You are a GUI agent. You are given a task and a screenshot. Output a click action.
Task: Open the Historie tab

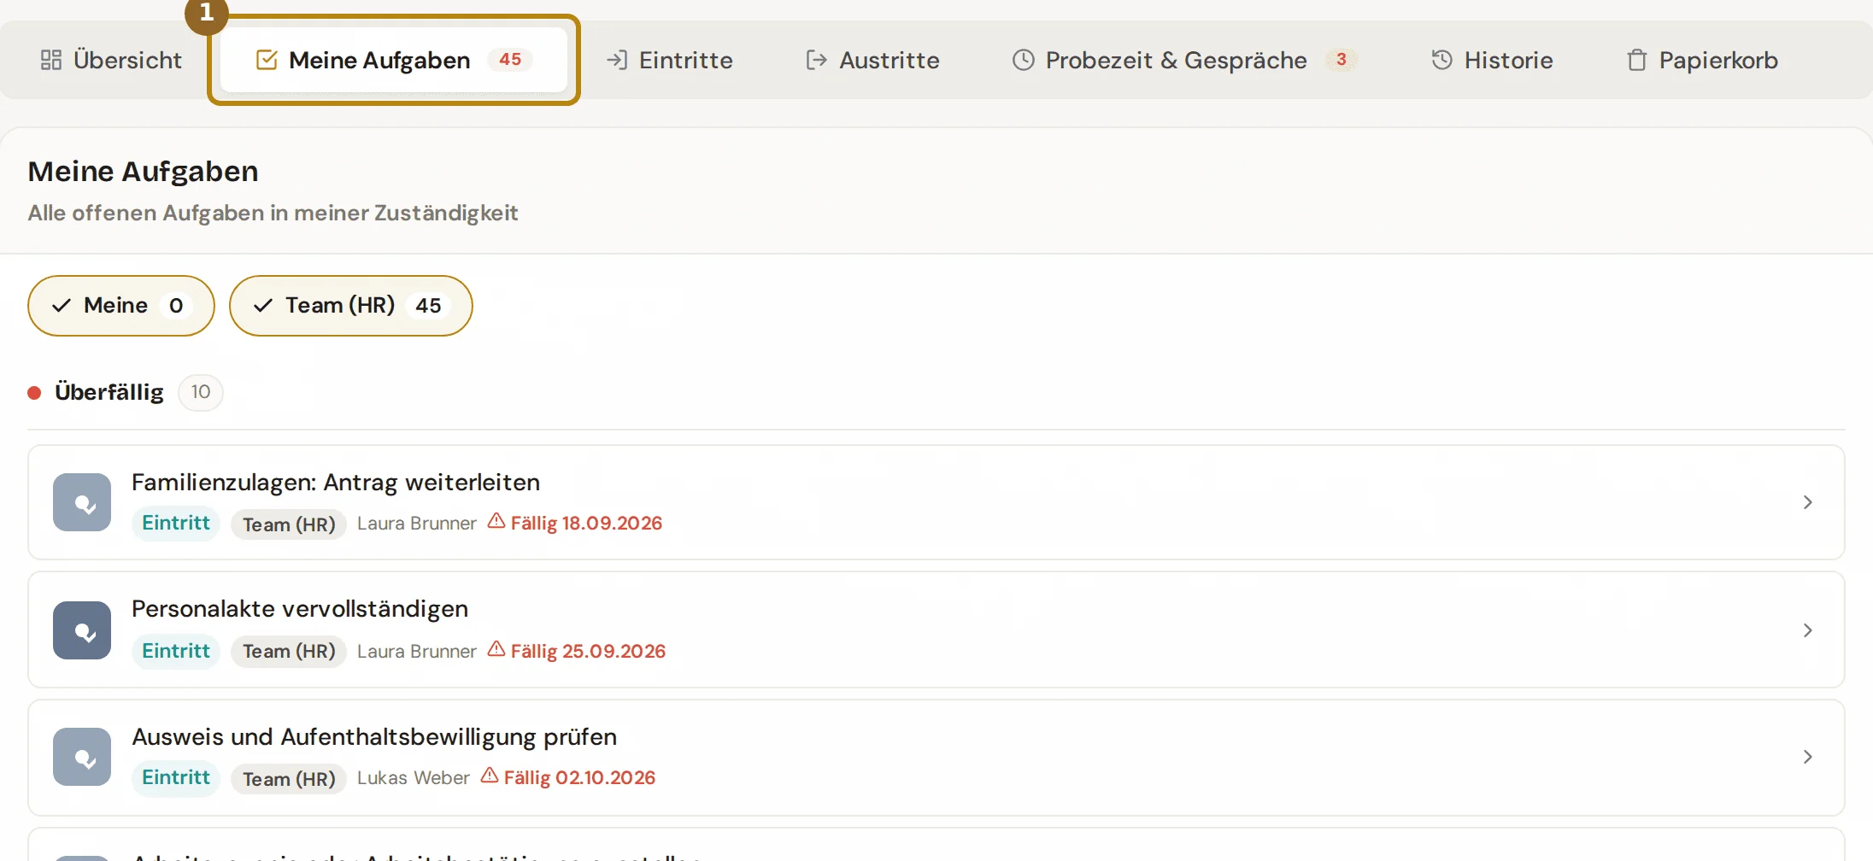coord(1492,60)
